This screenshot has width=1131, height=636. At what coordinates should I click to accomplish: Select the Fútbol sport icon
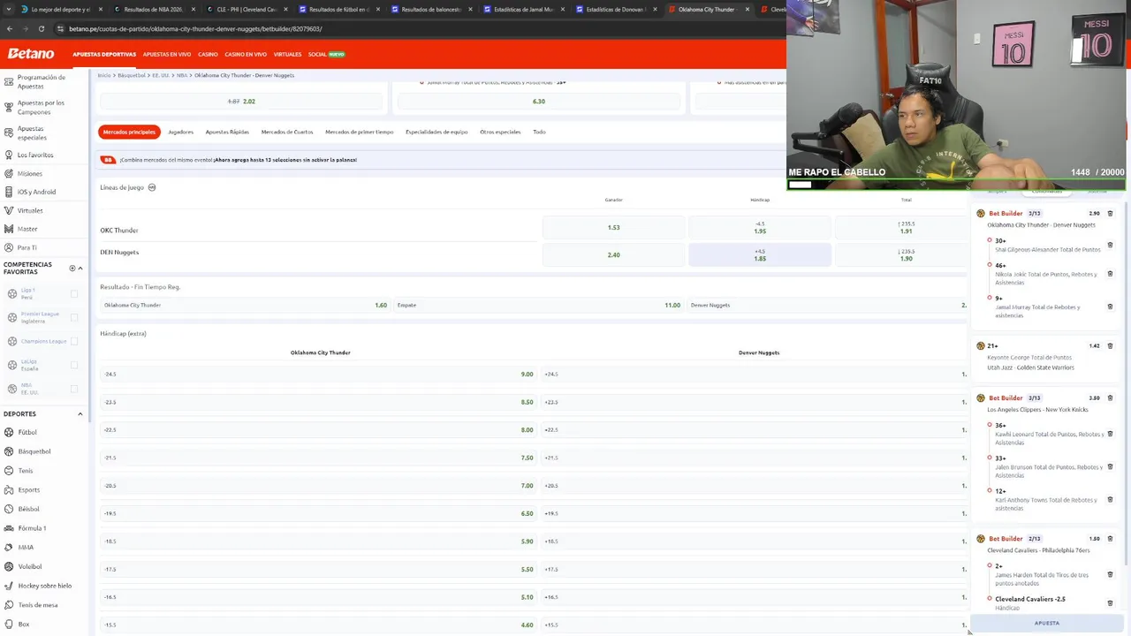click(9, 432)
